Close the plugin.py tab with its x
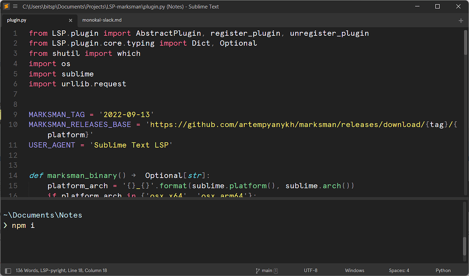The width and height of the screenshot is (469, 276). click(x=71, y=20)
